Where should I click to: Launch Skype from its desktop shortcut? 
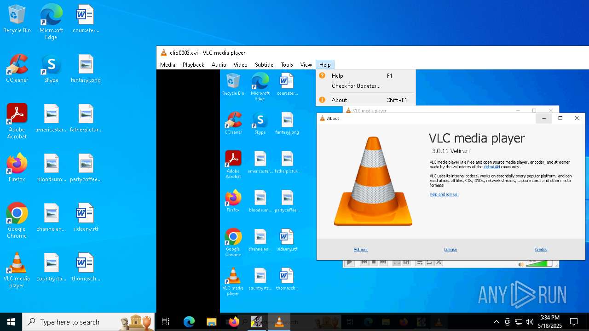click(51, 69)
